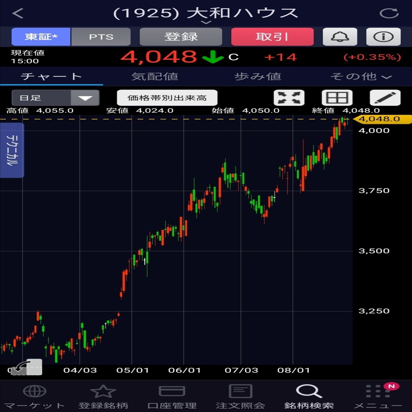Image resolution: width=412 pixels, height=412 pixels.
Task: Open the stock information icon
Action: tap(383, 37)
